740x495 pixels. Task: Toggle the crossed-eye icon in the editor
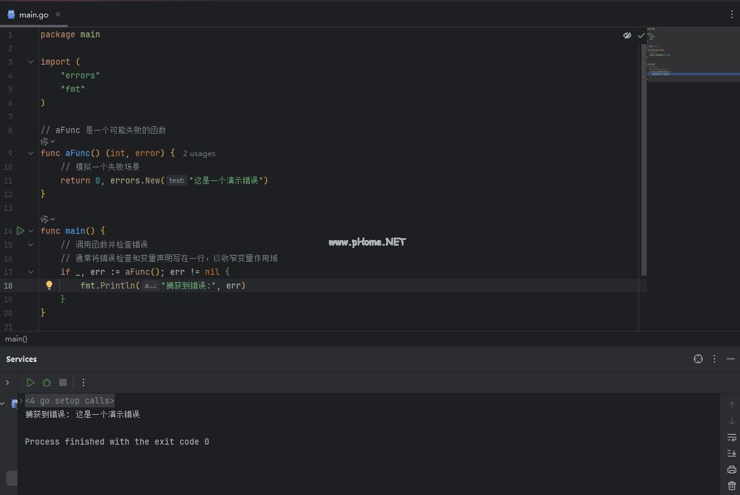[x=627, y=35]
